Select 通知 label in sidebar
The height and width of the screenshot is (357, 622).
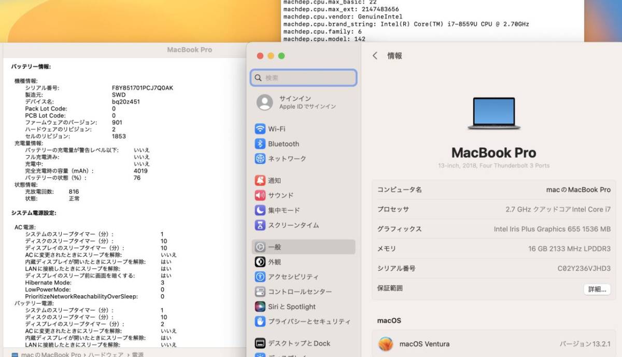pyautogui.click(x=275, y=181)
